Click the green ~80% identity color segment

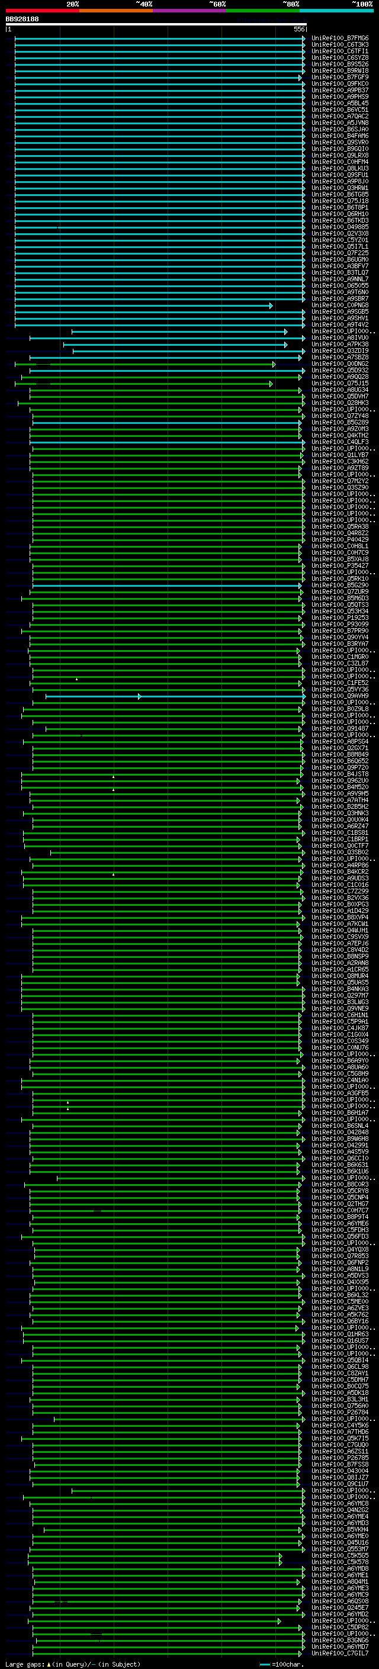point(263,11)
